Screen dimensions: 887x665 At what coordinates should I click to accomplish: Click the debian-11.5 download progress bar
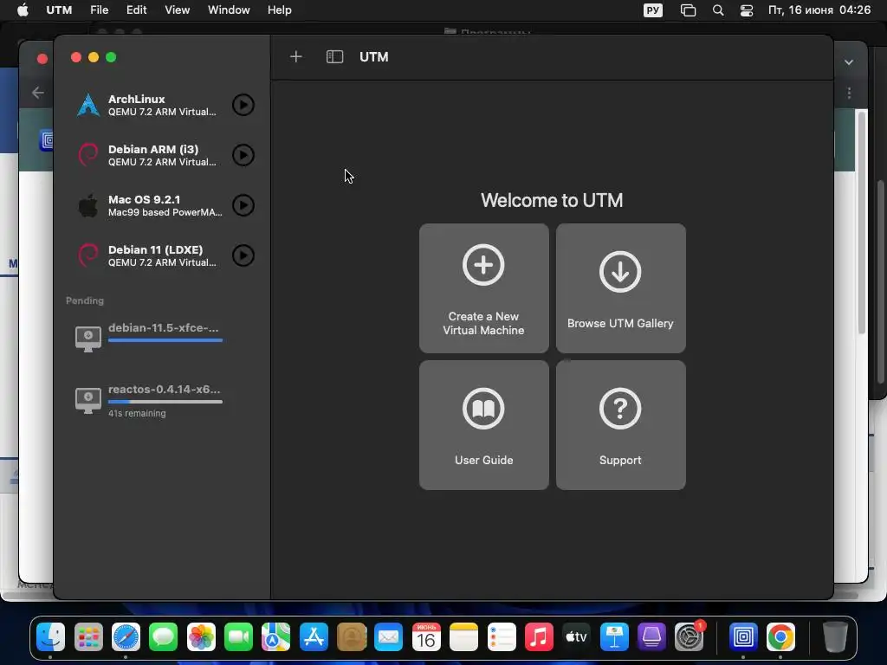pos(165,340)
